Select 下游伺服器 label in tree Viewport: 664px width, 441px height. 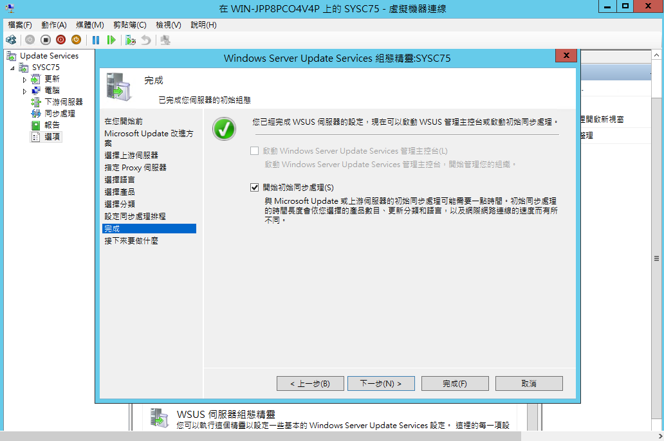click(64, 102)
